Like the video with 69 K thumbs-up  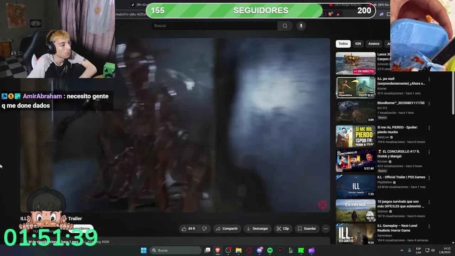tap(189, 229)
